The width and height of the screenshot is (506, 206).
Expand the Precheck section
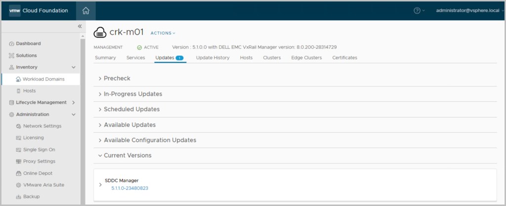pos(117,79)
